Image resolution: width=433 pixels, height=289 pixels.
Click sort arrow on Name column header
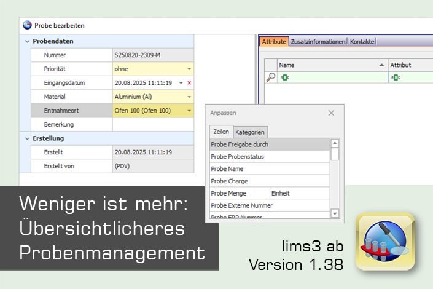[x=382, y=65]
